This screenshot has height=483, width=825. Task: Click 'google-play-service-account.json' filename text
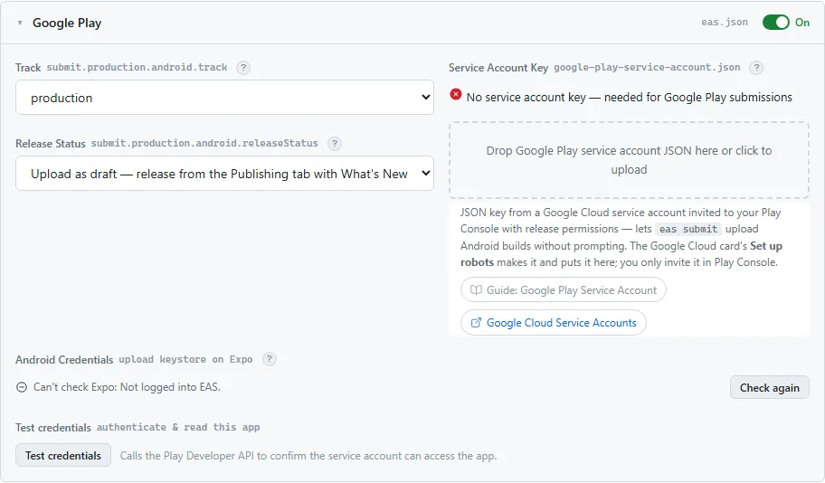coord(647,67)
